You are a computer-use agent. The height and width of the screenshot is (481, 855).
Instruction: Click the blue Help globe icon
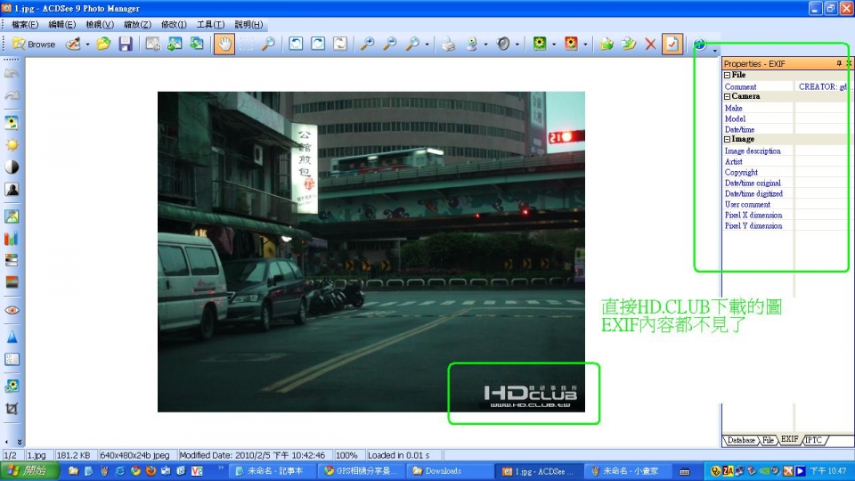(x=700, y=45)
